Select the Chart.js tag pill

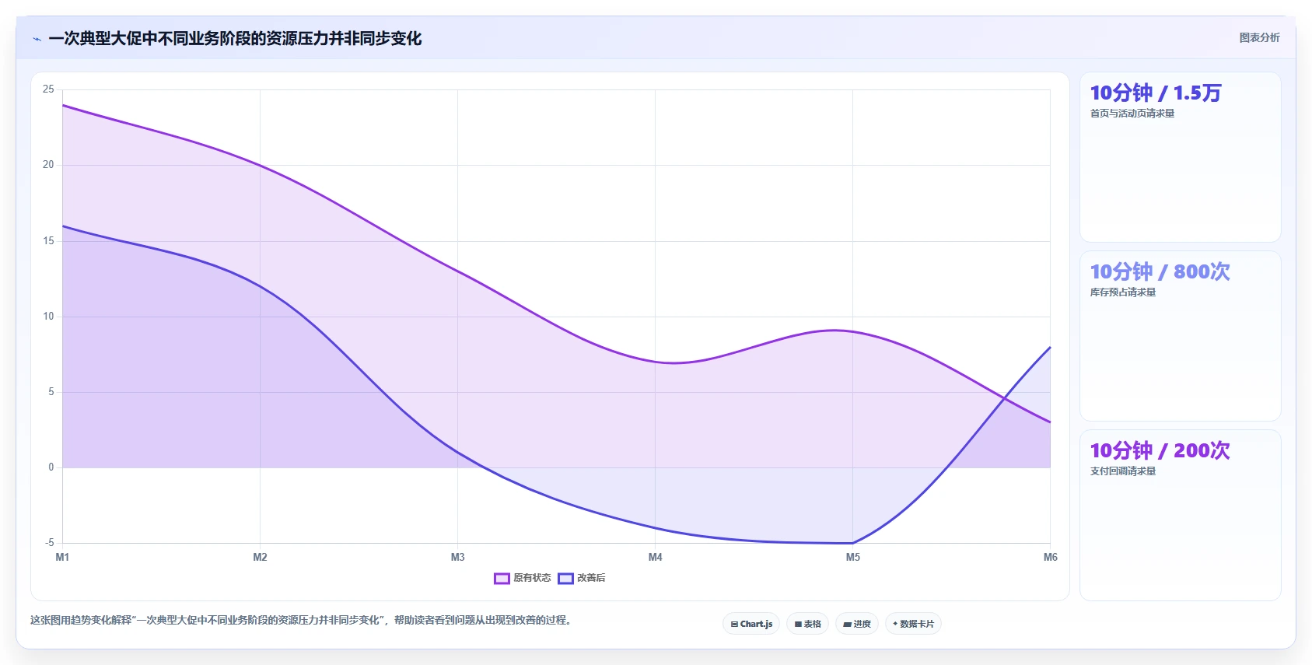point(751,624)
